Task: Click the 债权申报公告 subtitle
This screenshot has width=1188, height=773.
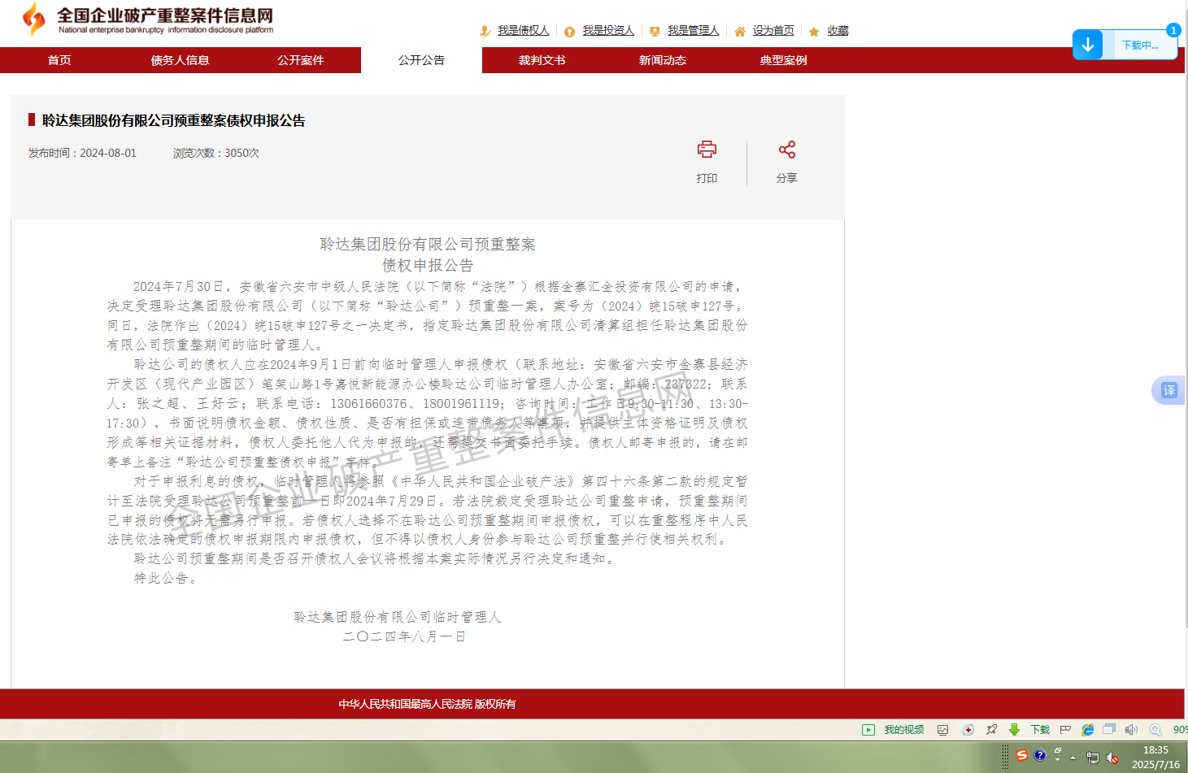Action: pos(428,266)
